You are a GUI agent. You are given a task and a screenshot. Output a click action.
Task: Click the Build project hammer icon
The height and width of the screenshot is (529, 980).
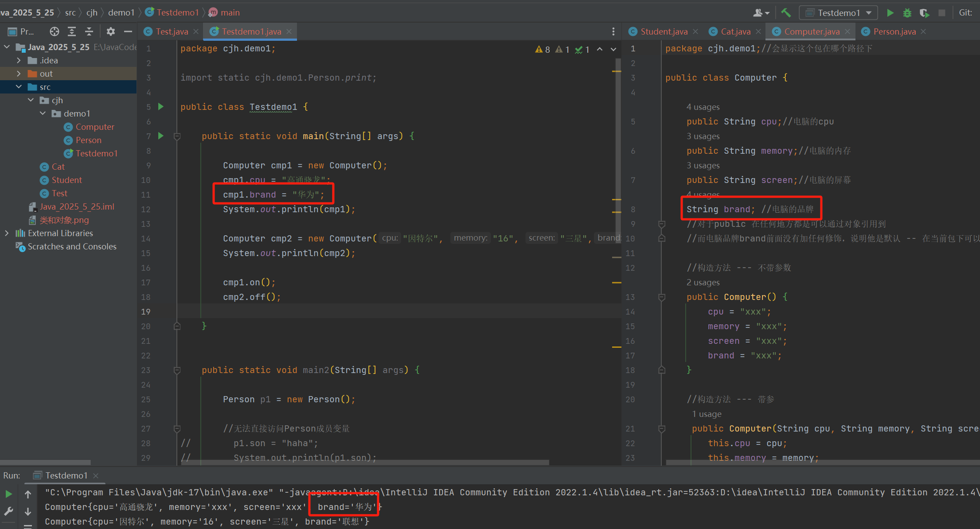pyautogui.click(x=786, y=13)
